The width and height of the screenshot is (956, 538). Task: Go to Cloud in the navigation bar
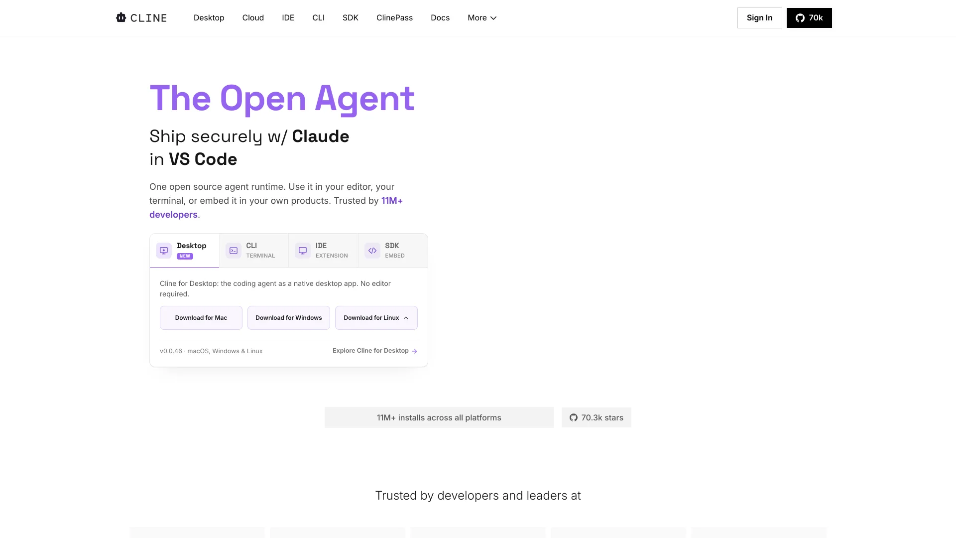[253, 18]
